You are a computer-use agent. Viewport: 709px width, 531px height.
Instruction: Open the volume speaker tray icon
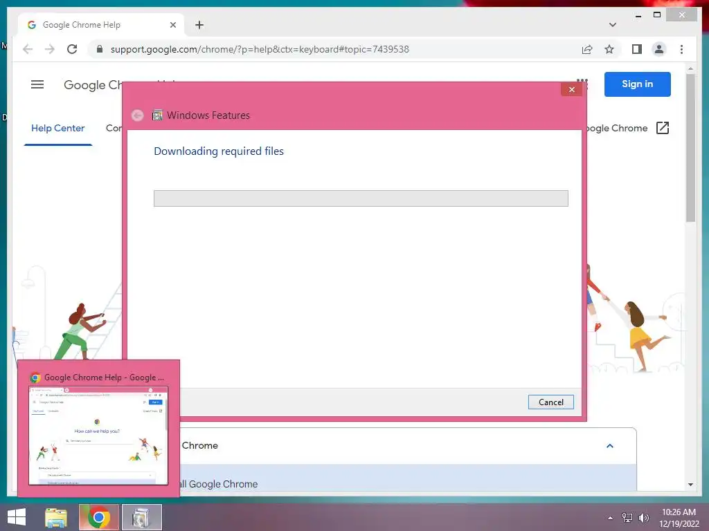[643, 518]
